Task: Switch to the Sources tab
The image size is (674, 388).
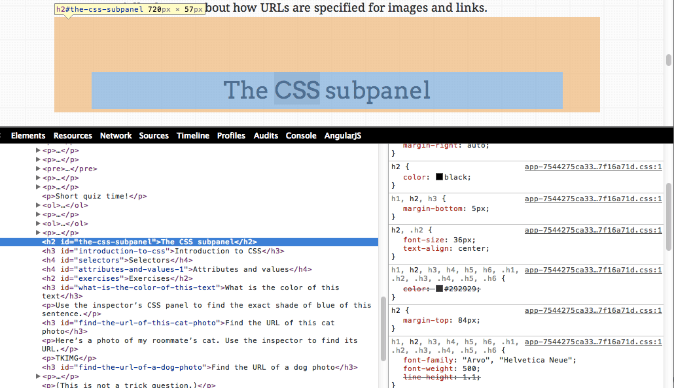Action: [x=154, y=136]
